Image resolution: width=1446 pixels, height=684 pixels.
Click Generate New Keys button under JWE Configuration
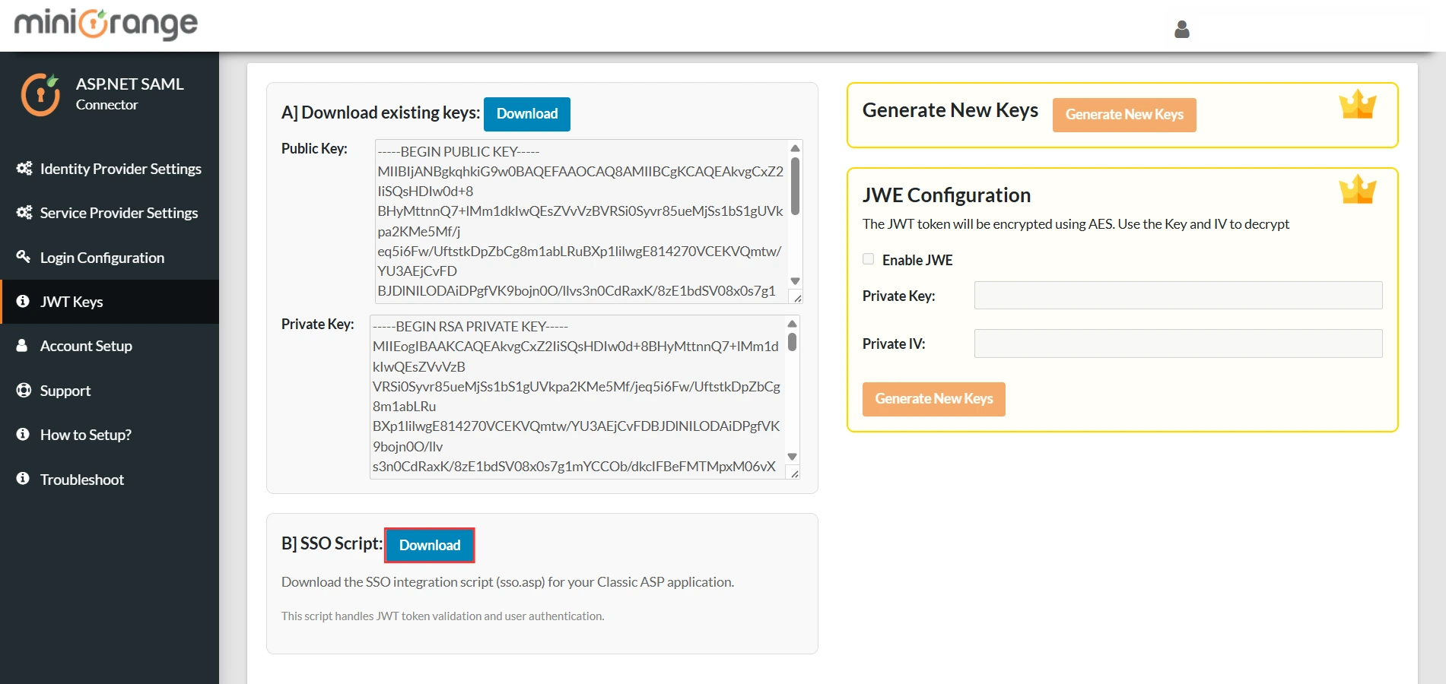click(x=934, y=399)
